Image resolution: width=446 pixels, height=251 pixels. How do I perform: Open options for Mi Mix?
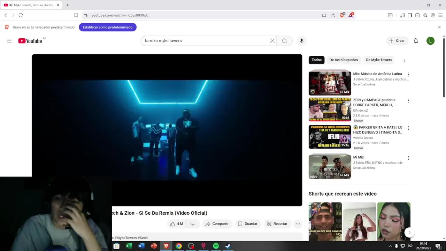[x=408, y=158]
